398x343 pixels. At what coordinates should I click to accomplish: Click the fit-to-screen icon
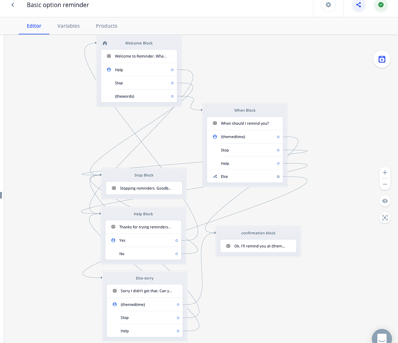click(385, 218)
